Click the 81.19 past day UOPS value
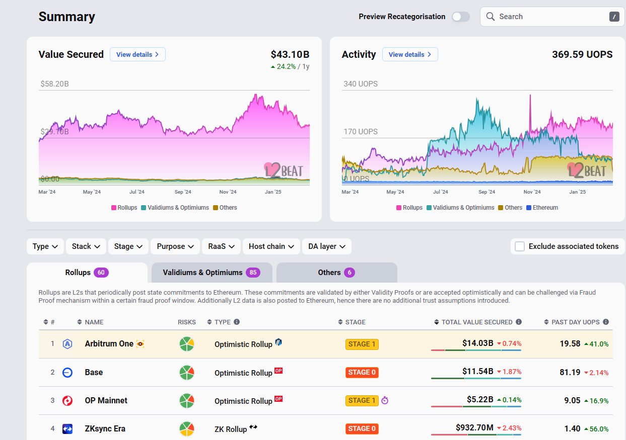The width and height of the screenshot is (626, 440). click(570, 373)
